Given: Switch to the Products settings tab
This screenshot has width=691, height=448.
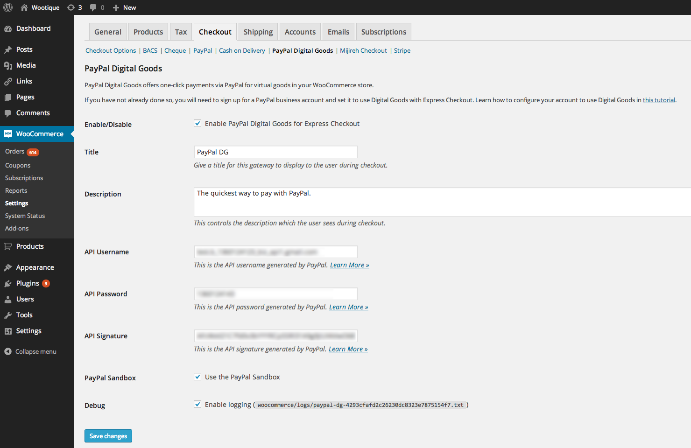Looking at the screenshot, I should (x=148, y=32).
